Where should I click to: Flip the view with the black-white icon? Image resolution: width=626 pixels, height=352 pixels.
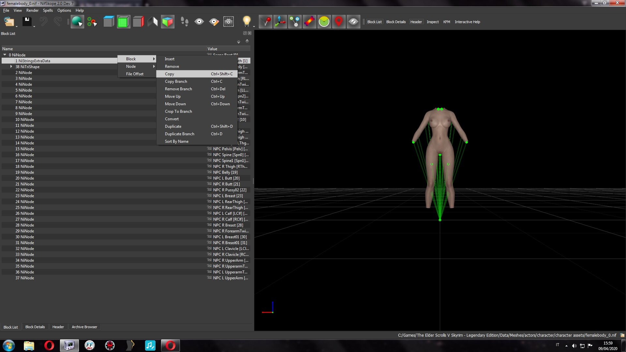(153, 22)
